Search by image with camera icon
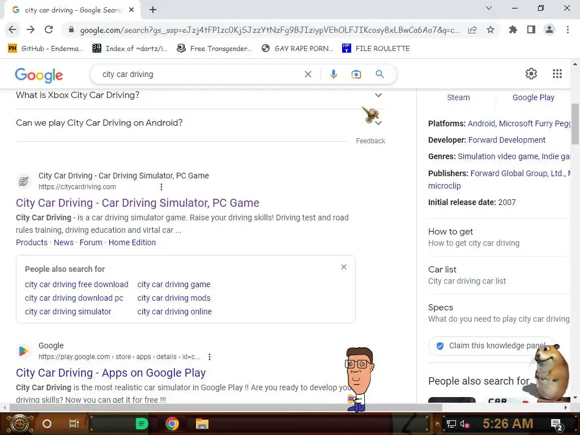 (356, 74)
